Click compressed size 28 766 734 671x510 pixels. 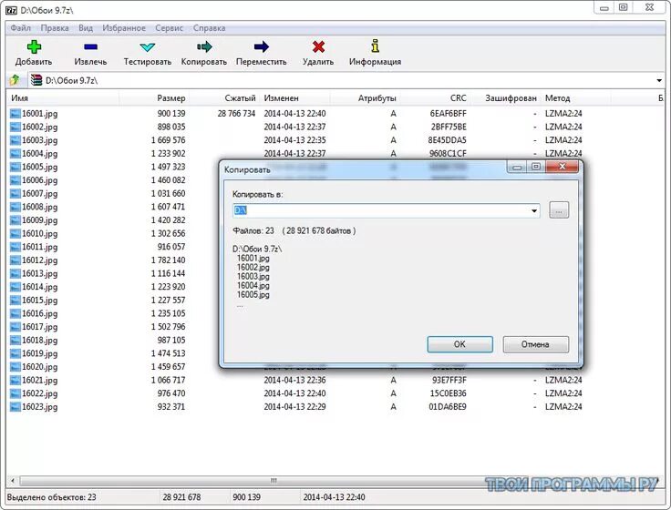236,114
